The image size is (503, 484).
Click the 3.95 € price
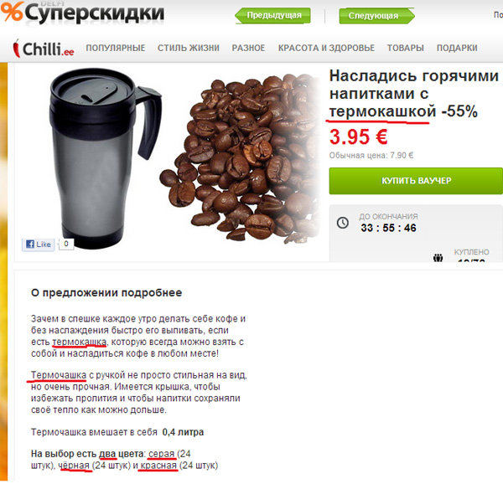[x=358, y=137]
